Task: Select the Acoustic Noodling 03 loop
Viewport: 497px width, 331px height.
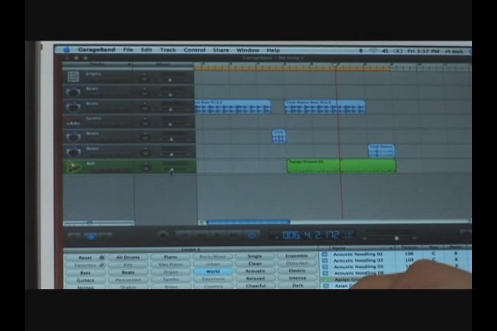Action: 358,261
